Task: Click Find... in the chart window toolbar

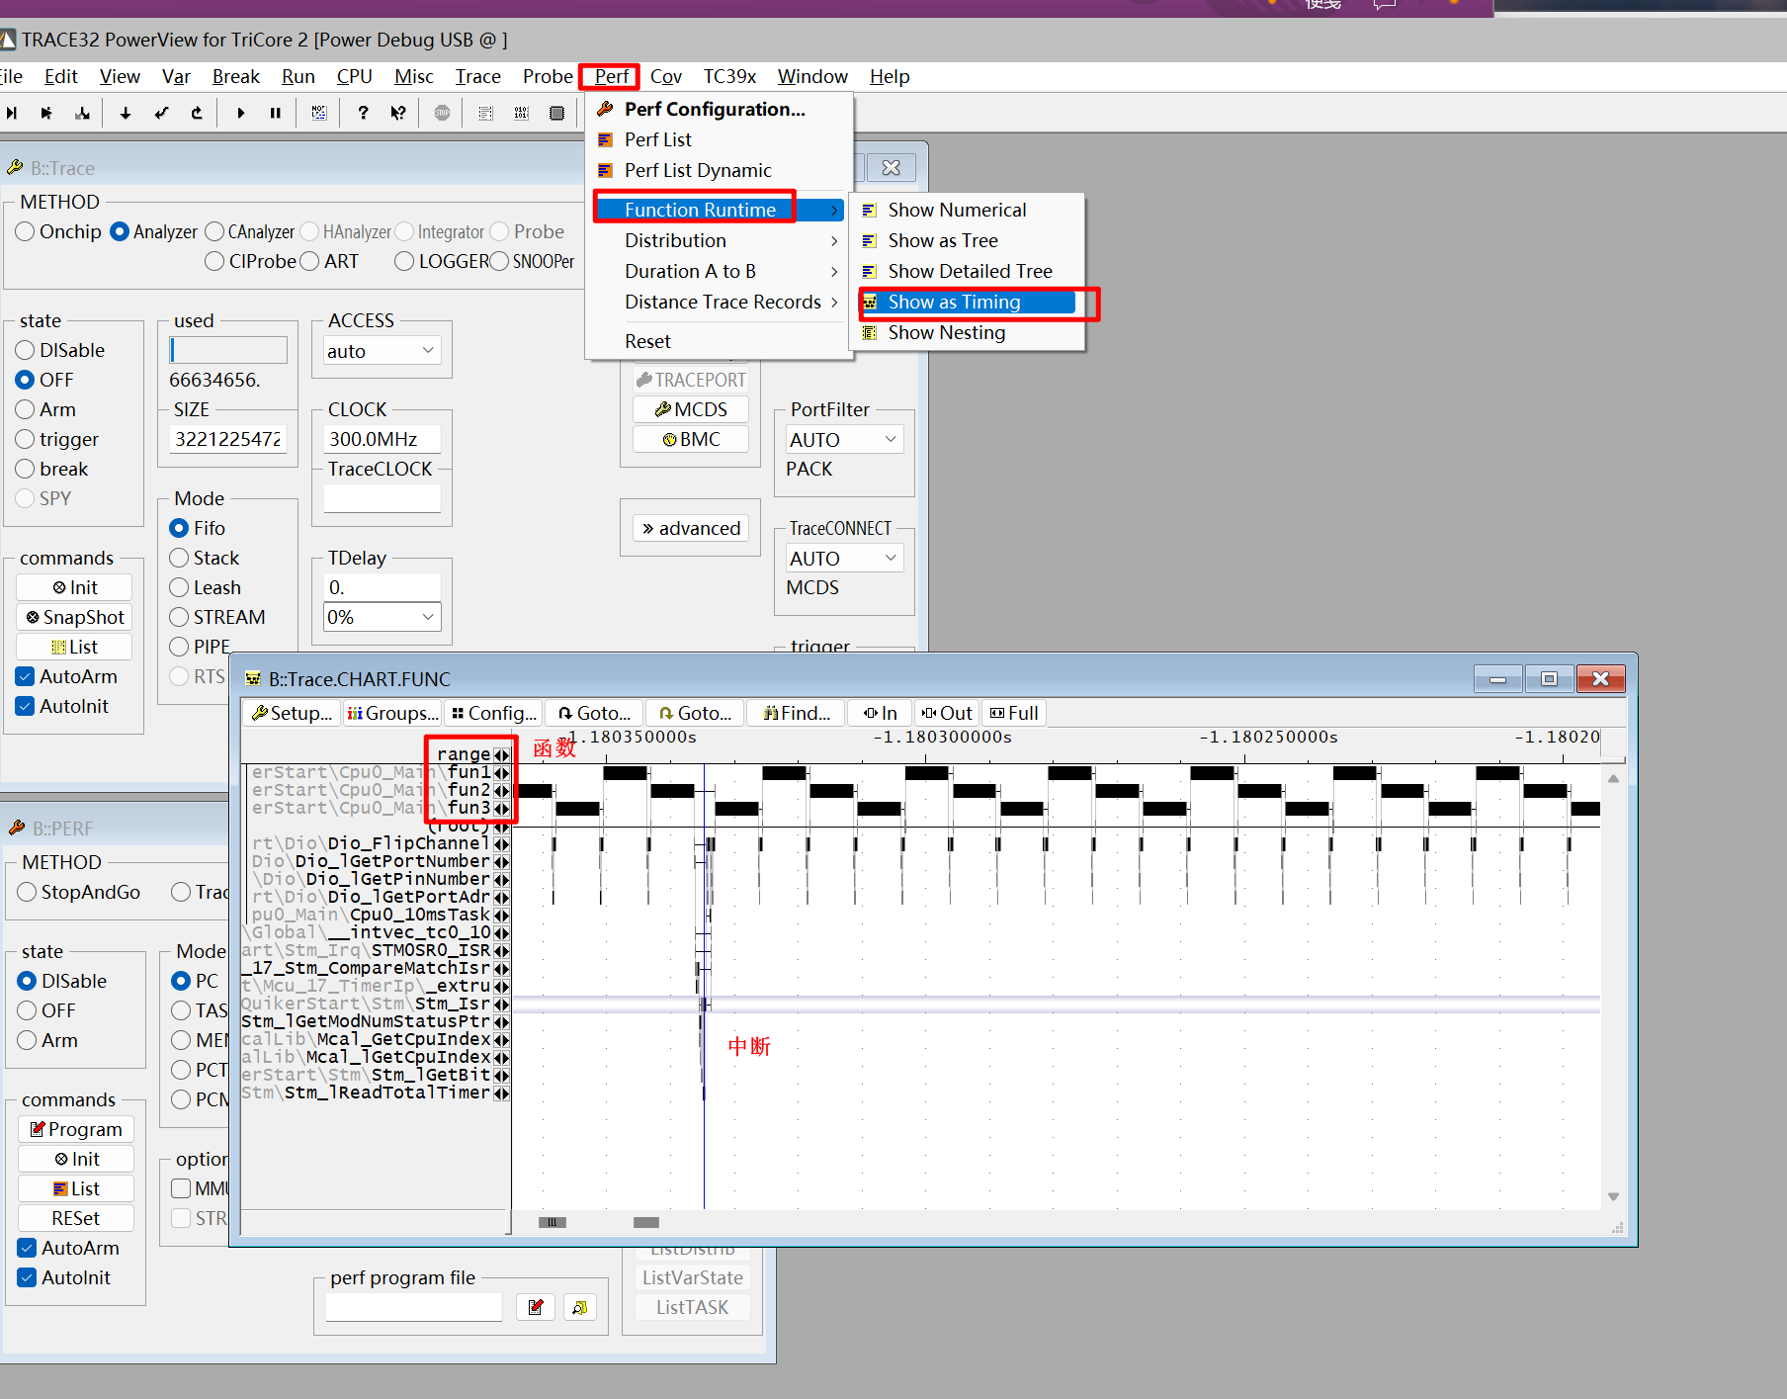Action: pyautogui.click(x=797, y=713)
